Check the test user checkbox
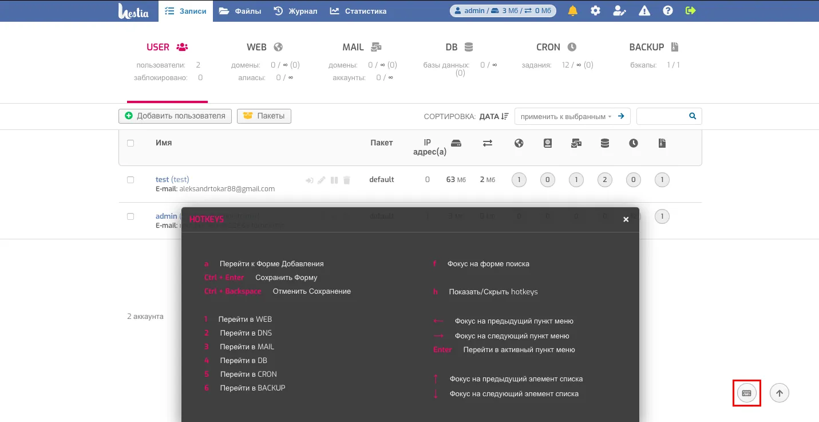The image size is (819, 422). coord(130,180)
